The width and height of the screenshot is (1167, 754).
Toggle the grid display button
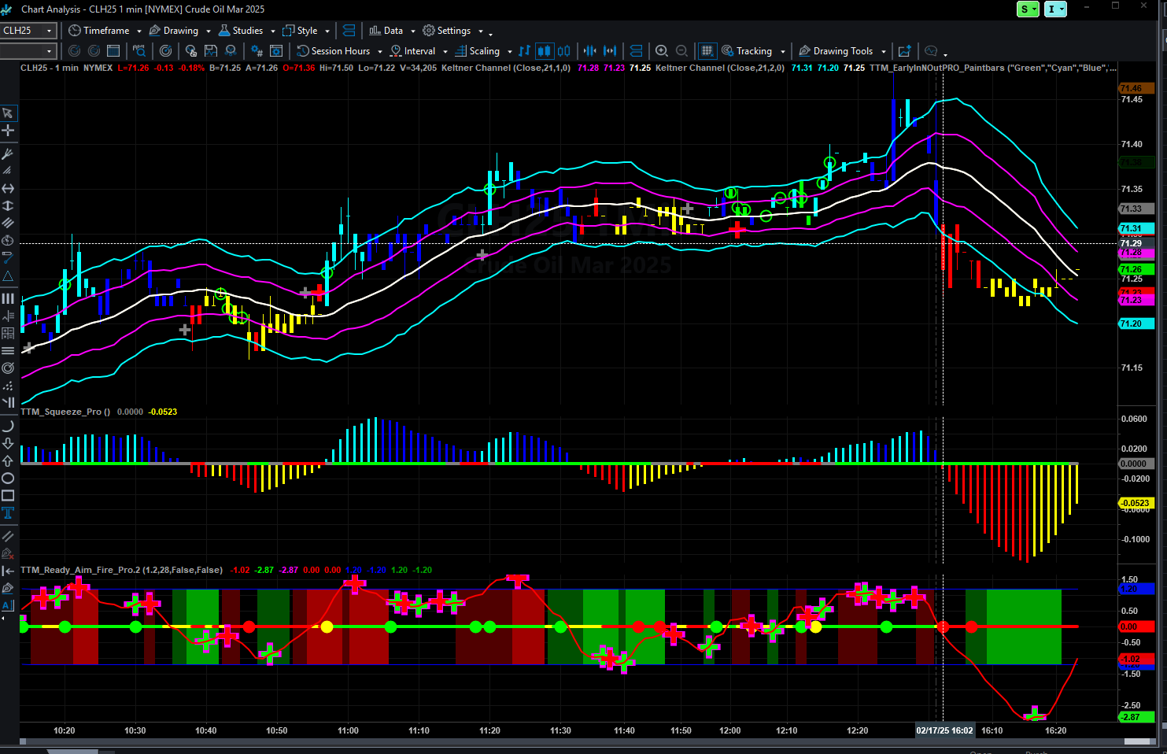tap(707, 51)
